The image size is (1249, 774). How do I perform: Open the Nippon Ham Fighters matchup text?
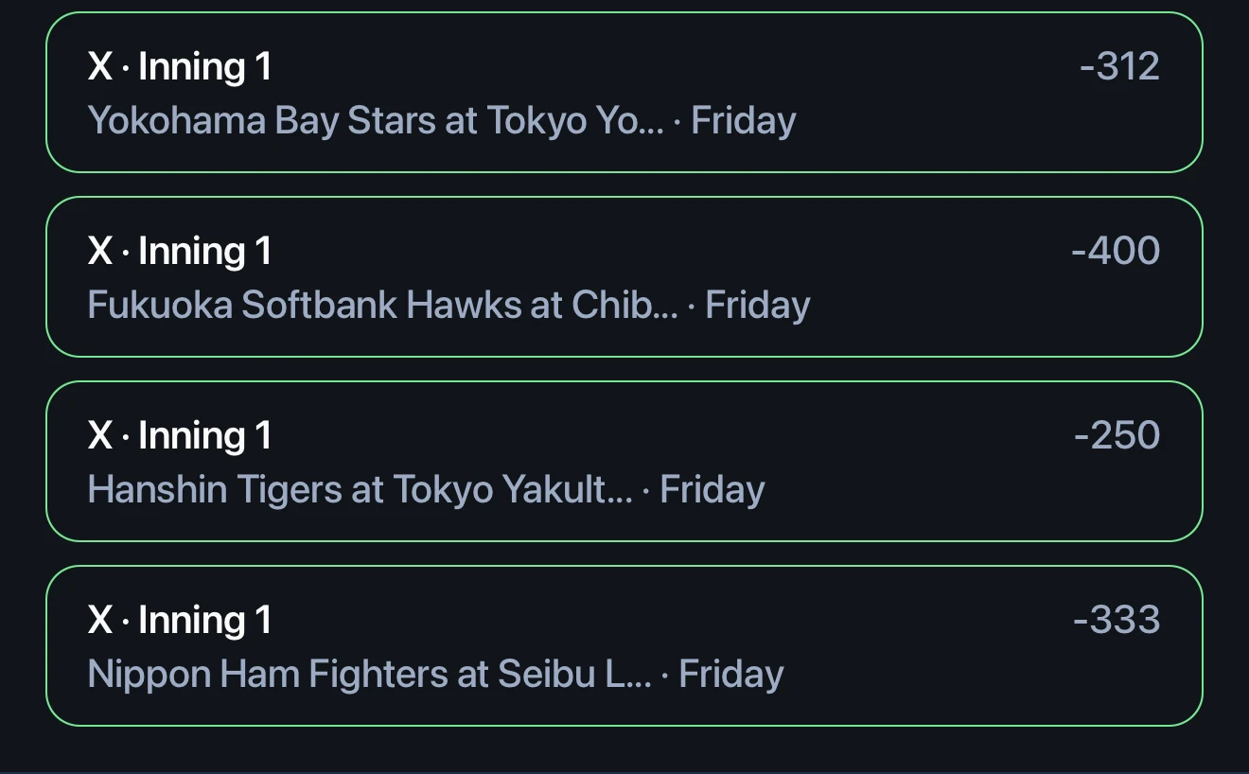[x=370, y=675]
